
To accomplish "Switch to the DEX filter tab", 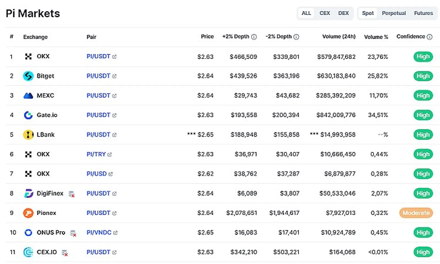I will pyautogui.click(x=343, y=13).
